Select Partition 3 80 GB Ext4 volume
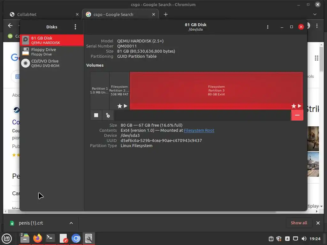Viewport: 327px width, 245px height. point(216,90)
